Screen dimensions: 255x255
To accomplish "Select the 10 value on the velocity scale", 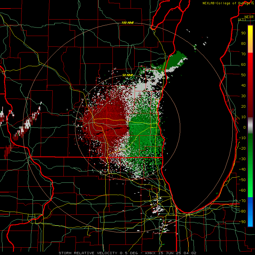I will pyautogui.click(x=243, y=117).
